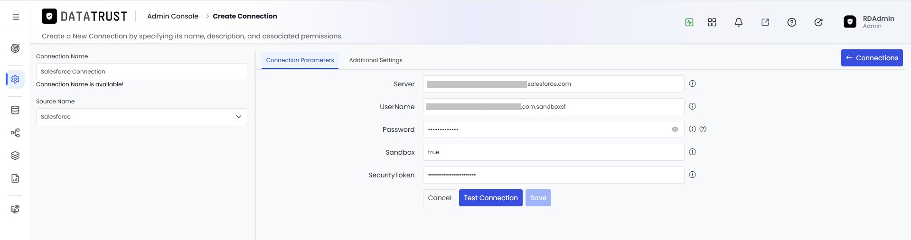Viewport: 911px width, 240px height.
Task: Show info for the Sandbox field
Action: (x=693, y=152)
